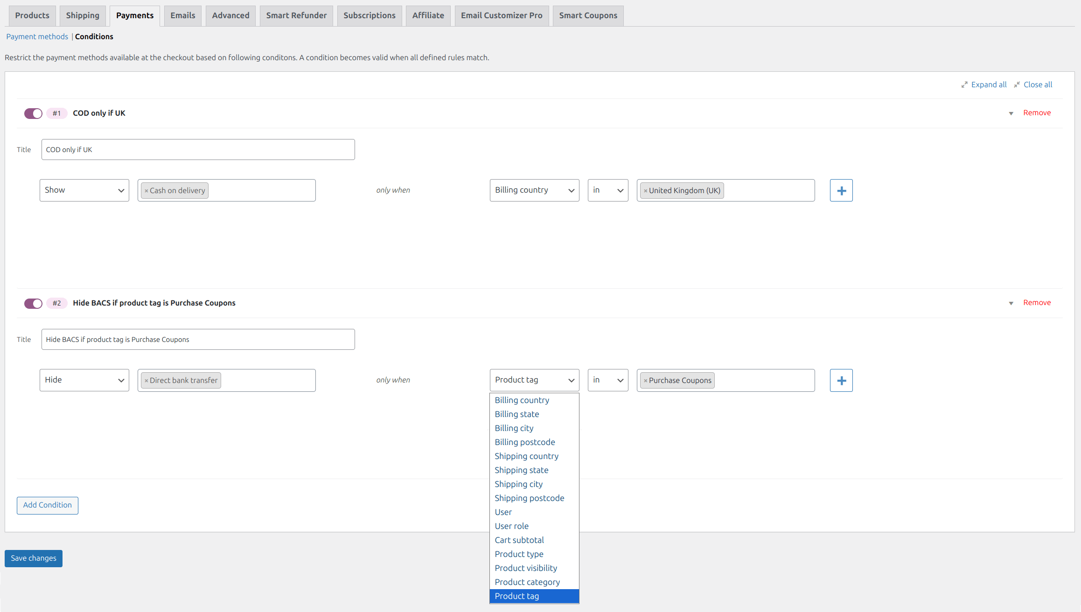Remove the United Kingdom (UK) country tag
This screenshot has width=1081, height=612.
pos(646,190)
